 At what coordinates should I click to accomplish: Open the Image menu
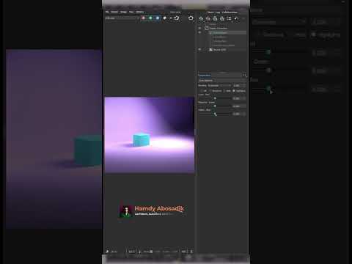coord(123,12)
